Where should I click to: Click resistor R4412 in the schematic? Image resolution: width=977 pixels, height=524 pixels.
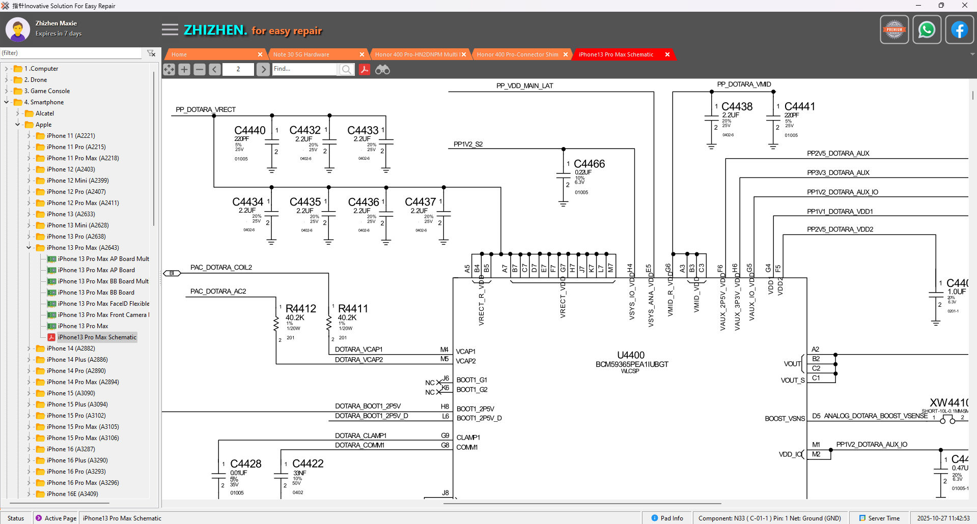click(x=301, y=308)
